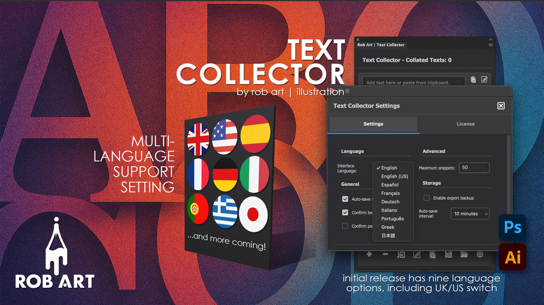544x305 pixels.
Task: Select the Rob Art | Text Collector panel tab
Action: [x=381, y=45]
